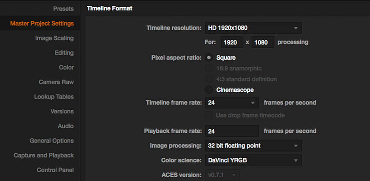Select Master Project Settings in sidebar
This screenshot has width=370, height=181.
coord(42,24)
